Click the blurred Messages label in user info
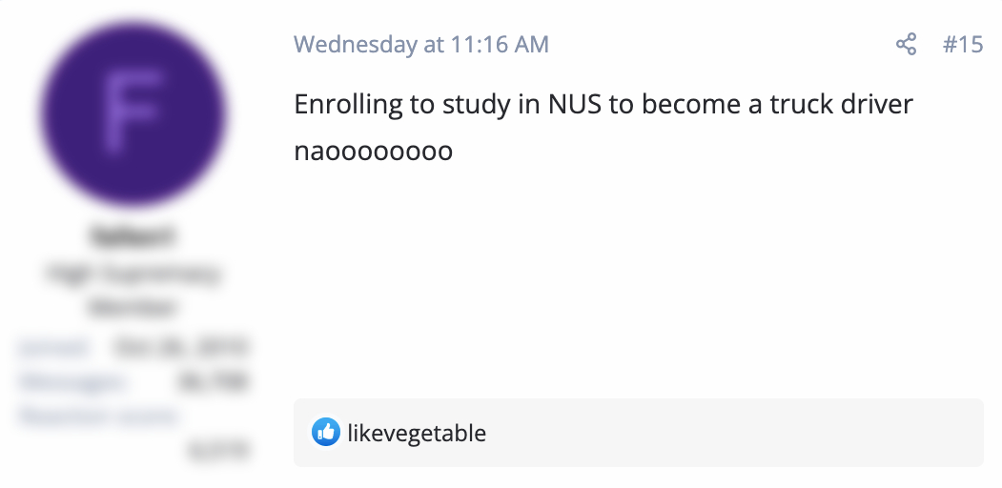Image resolution: width=1002 pixels, height=488 pixels. [x=71, y=382]
